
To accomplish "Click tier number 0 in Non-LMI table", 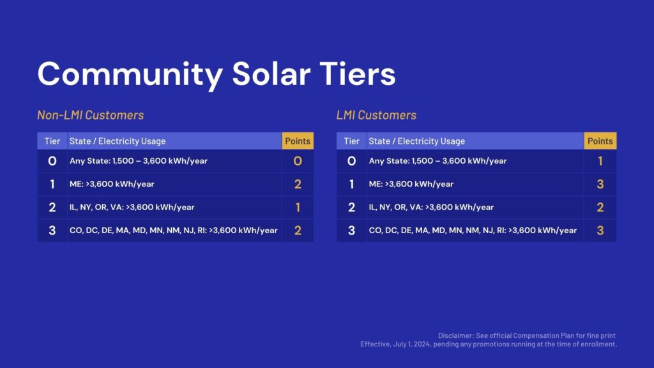I will point(52,161).
